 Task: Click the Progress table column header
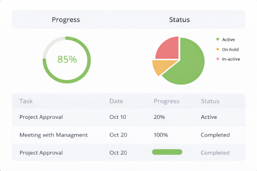pos(166,101)
